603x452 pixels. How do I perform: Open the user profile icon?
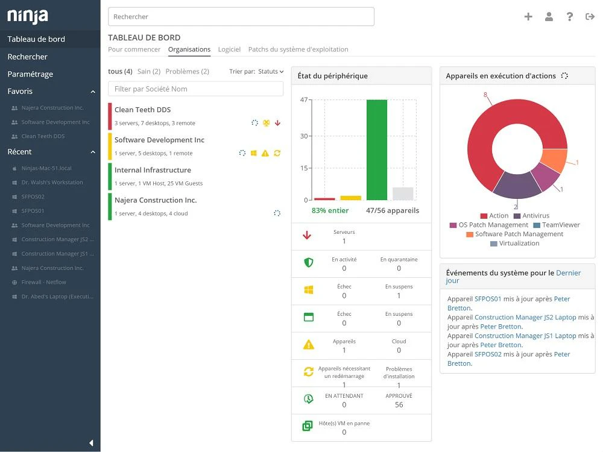549,16
